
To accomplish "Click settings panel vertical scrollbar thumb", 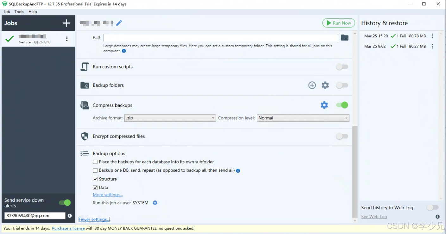I will tap(355, 171).
